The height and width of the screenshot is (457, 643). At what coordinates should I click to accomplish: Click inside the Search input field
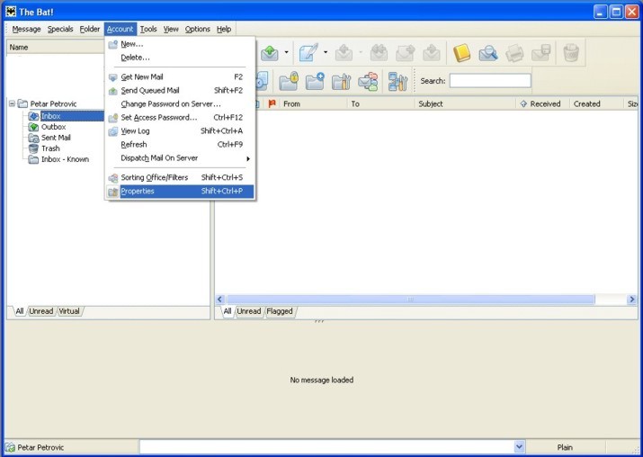pos(490,80)
